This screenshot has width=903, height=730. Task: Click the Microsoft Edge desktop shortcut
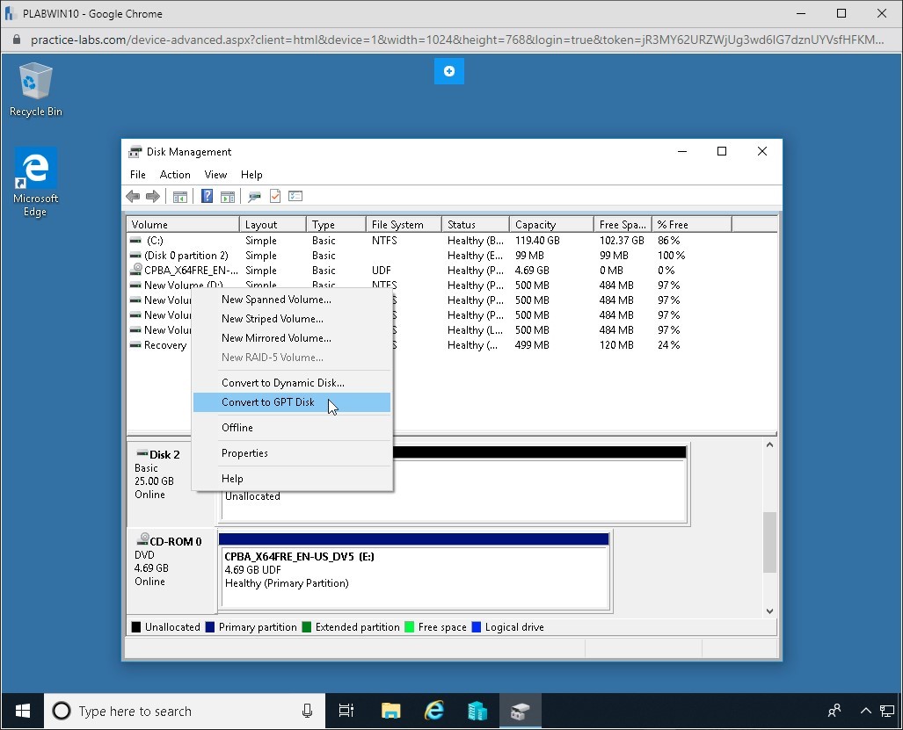pos(36,181)
